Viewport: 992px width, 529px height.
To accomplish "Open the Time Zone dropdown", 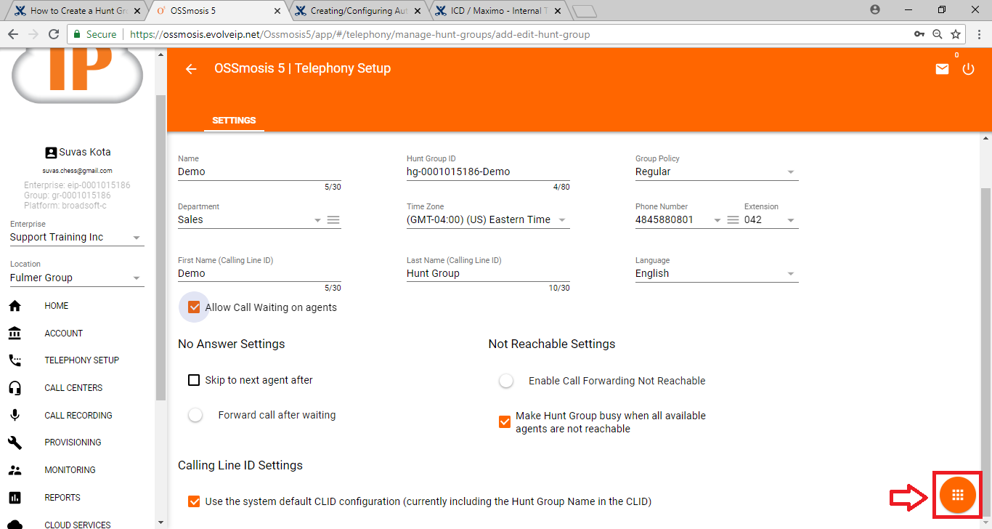I will point(561,220).
